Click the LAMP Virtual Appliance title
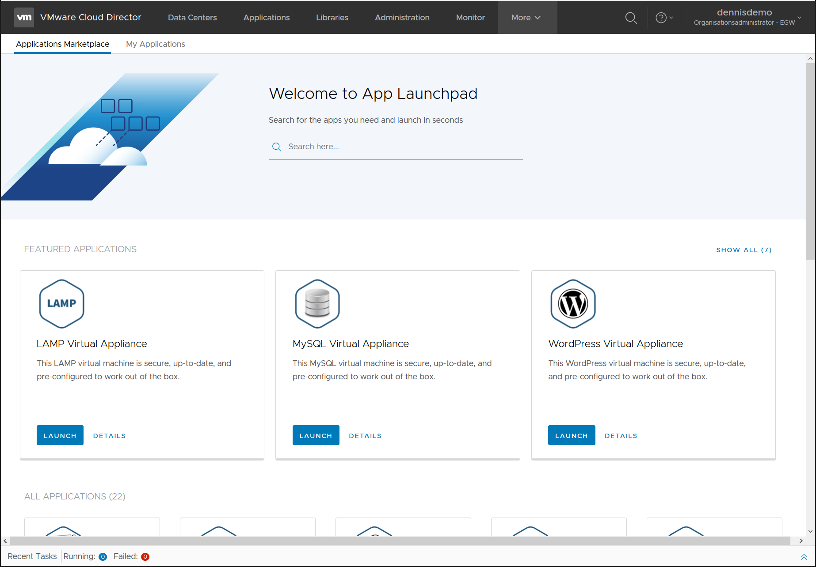The width and height of the screenshot is (816, 567). (x=92, y=344)
